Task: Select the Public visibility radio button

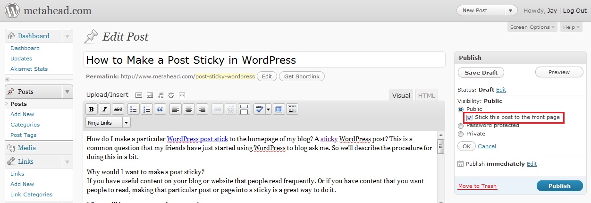Action: click(461, 109)
